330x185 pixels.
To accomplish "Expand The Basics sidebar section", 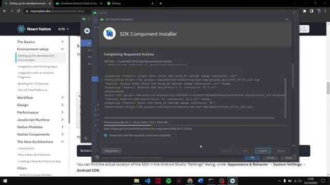I will point(62,42).
